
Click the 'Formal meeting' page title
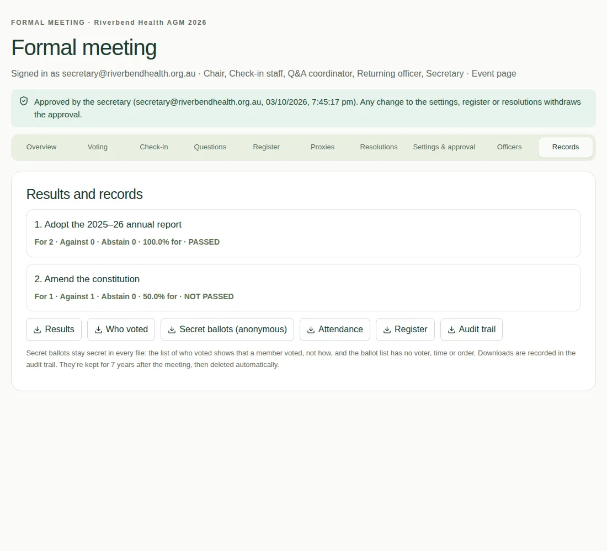pos(84,48)
